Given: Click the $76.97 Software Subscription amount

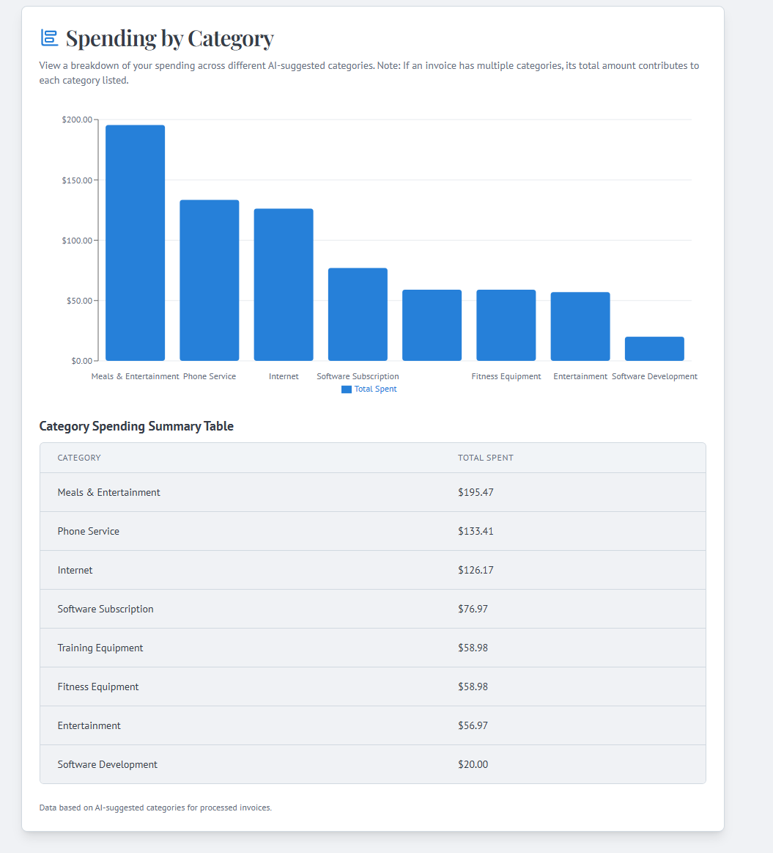Looking at the screenshot, I should 473,609.
